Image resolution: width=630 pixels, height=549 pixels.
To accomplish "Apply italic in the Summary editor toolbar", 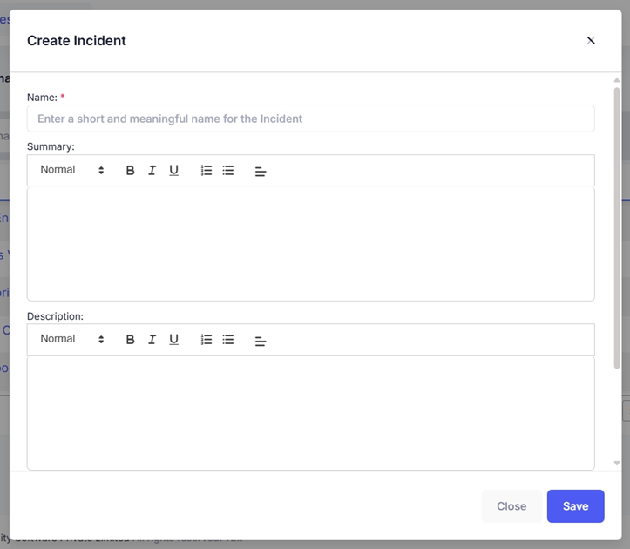I will pos(152,171).
